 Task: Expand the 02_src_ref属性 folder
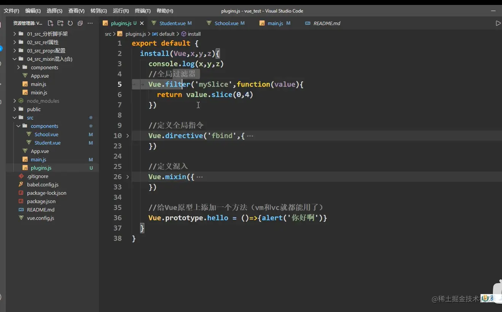[x=43, y=42]
